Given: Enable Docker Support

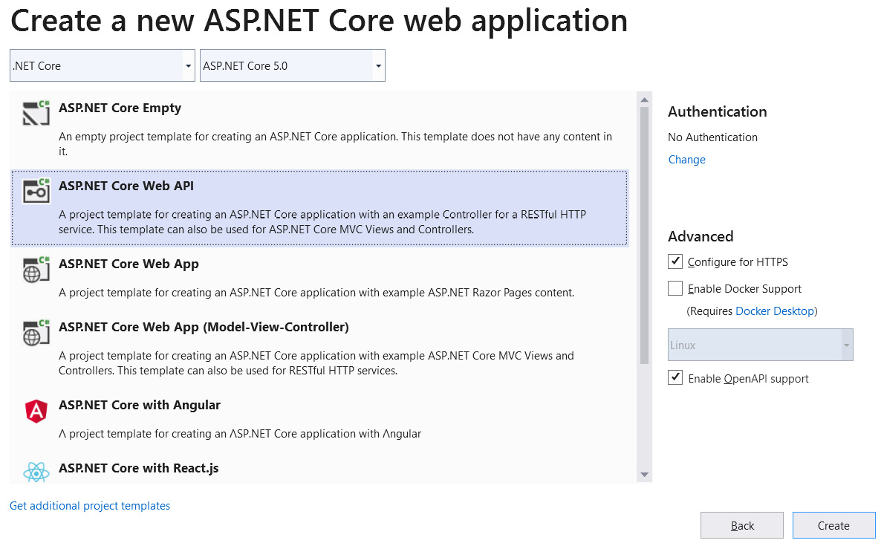Looking at the screenshot, I should point(675,288).
